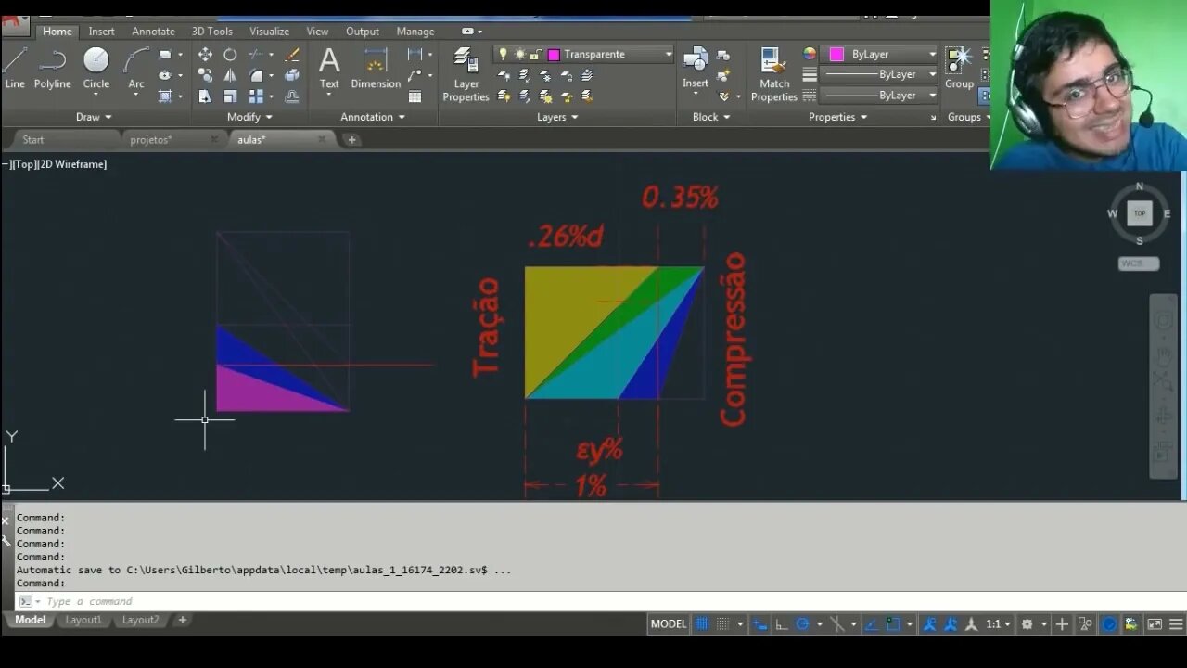
Task: Expand the Draw panel
Action: click(94, 117)
